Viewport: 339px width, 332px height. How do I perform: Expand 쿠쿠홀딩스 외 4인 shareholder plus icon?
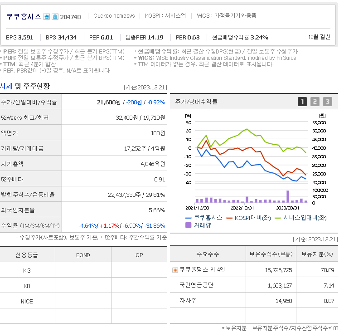(x=175, y=270)
